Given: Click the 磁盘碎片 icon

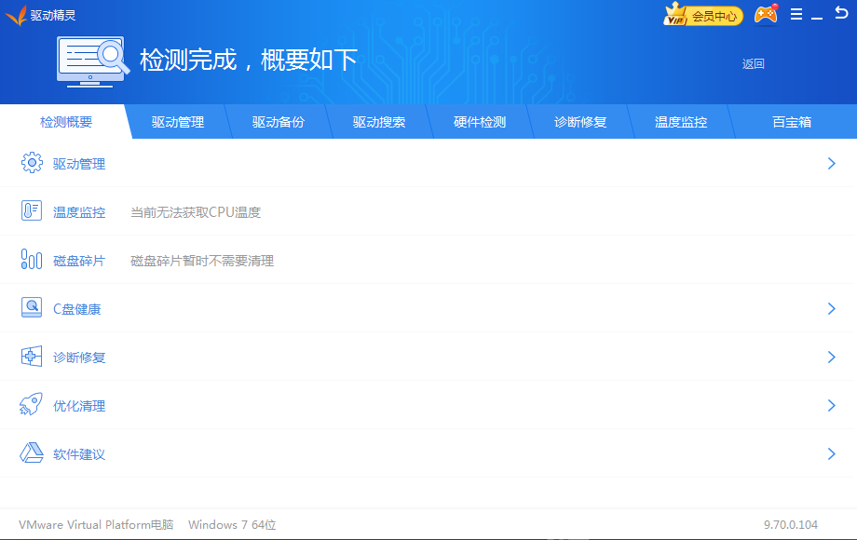Looking at the screenshot, I should coord(32,261).
